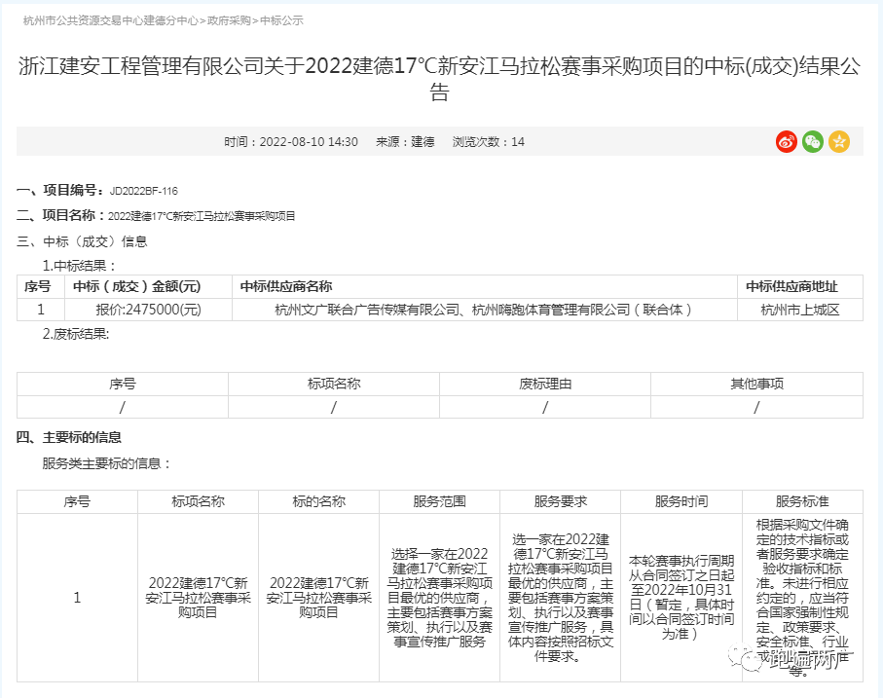The image size is (883, 698).
Task: Click the publish time 2022-08-10 14:30
Action: point(309,142)
